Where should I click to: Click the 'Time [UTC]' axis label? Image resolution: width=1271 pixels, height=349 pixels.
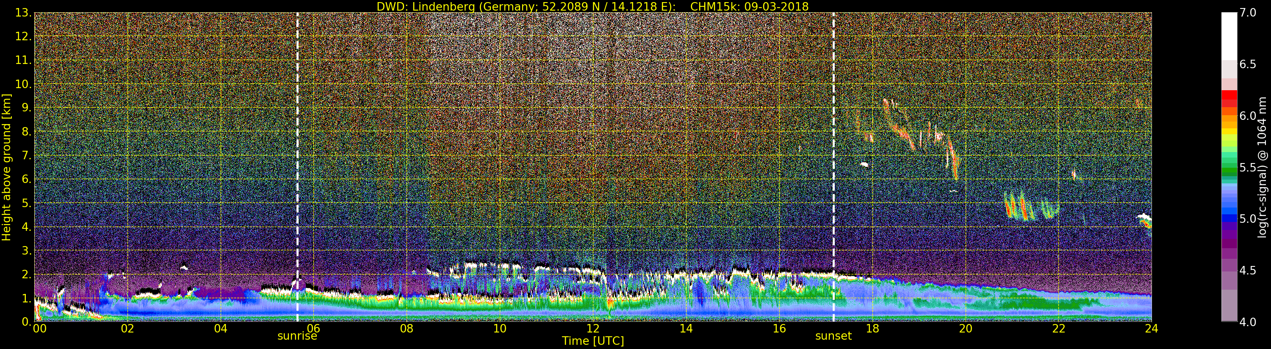pyautogui.click(x=593, y=341)
